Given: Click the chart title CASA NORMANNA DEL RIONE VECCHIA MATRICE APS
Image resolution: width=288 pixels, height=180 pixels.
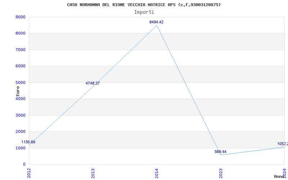Looking at the screenshot, I should [x=144, y=5].
